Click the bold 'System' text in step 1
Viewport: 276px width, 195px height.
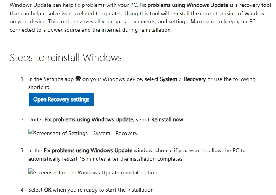click(x=168, y=79)
